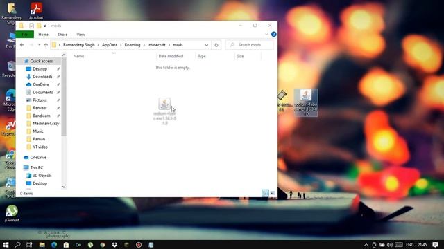Go to AppData in the address breadcrumb
444x249 pixels.
110,45
